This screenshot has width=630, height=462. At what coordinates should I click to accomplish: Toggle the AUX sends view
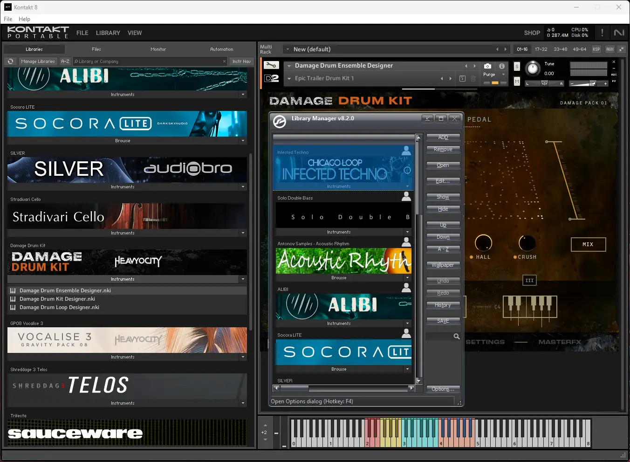pyautogui.click(x=609, y=49)
